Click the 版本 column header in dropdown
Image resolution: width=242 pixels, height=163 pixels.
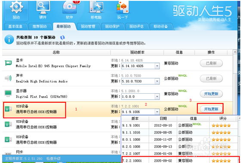click(135, 119)
